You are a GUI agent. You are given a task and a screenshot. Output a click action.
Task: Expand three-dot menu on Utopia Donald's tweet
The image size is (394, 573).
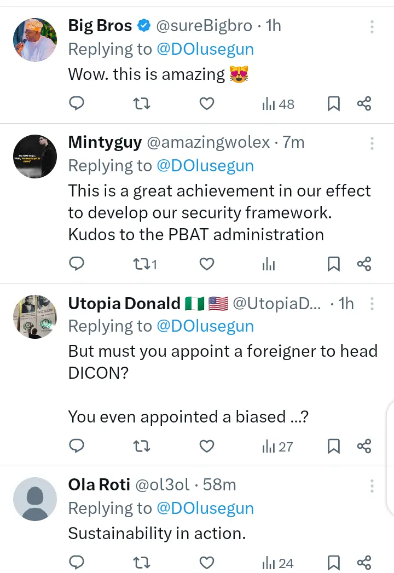372,303
